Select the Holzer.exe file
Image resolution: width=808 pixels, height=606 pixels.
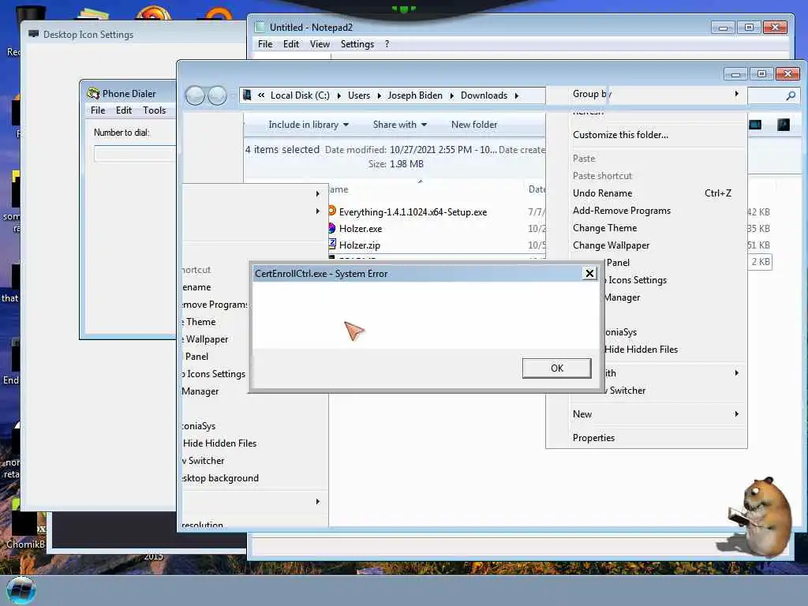point(360,229)
